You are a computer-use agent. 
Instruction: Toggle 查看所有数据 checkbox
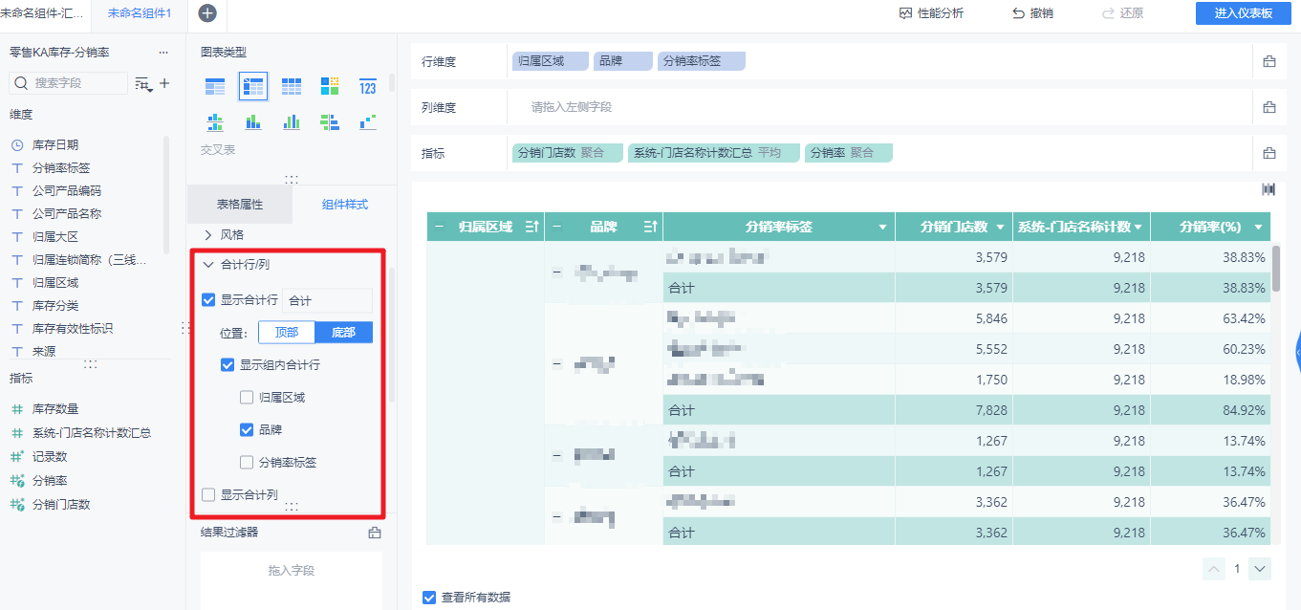pos(429,598)
